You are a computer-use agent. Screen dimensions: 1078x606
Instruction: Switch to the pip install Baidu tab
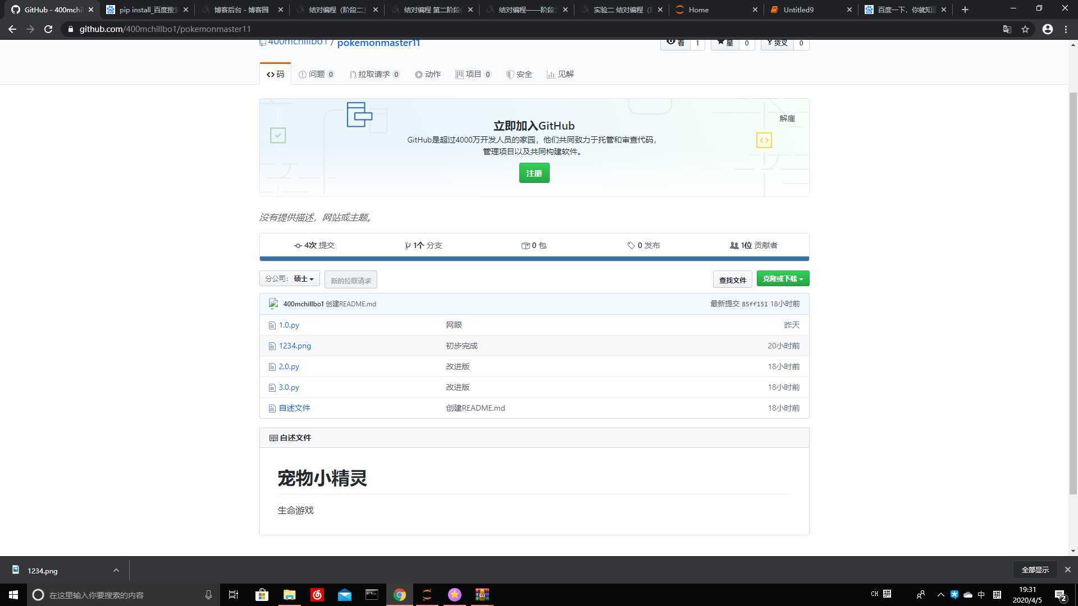(148, 10)
